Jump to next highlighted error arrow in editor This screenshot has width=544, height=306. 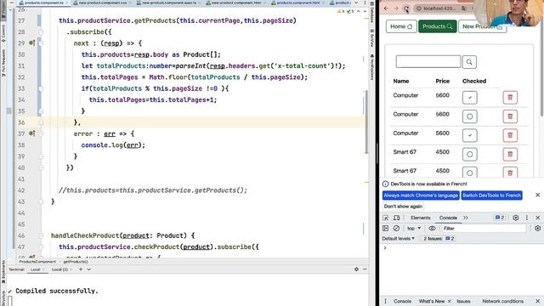(x=365, y=11)
